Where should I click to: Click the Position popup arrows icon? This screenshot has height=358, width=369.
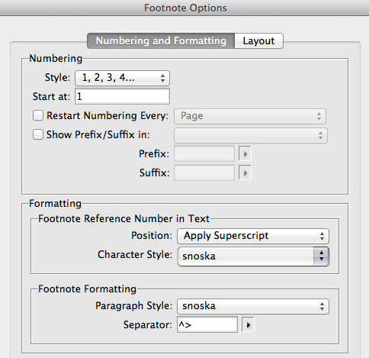tap(322, 236)
